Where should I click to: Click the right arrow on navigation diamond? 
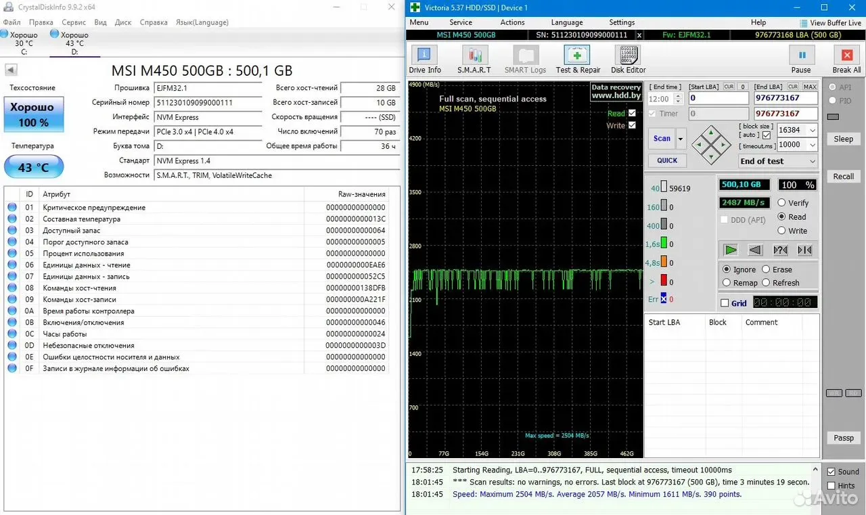pyautogui.click(x=723, y=144)
